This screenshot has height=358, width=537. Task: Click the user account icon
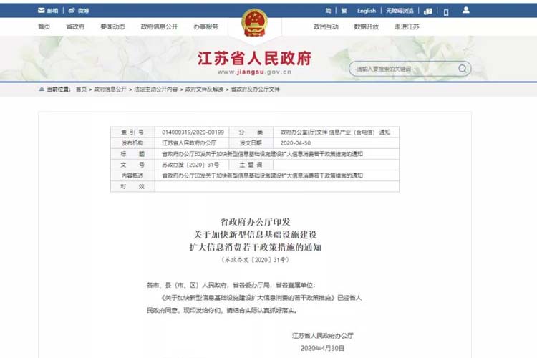tap(466, 11)
